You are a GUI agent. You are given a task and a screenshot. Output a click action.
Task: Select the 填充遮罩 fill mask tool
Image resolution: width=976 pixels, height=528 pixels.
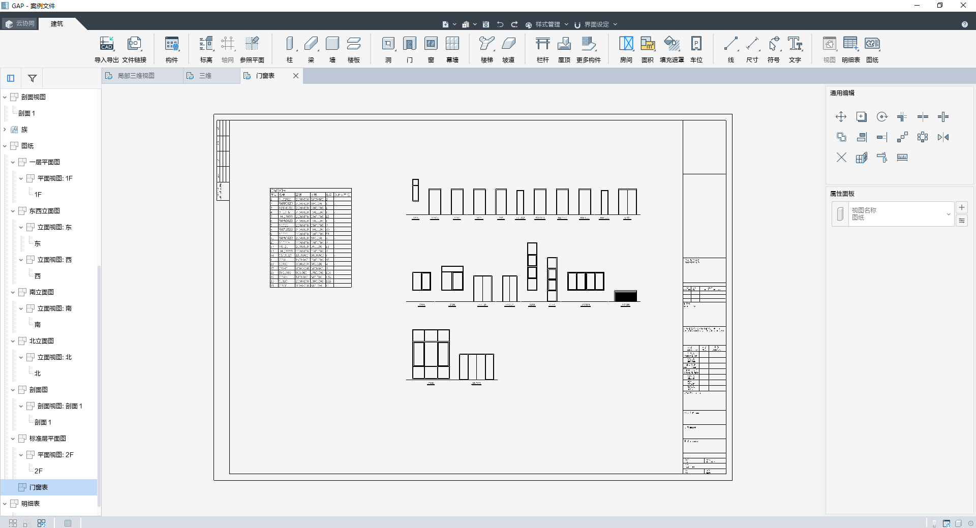click(x=672, y=49)
